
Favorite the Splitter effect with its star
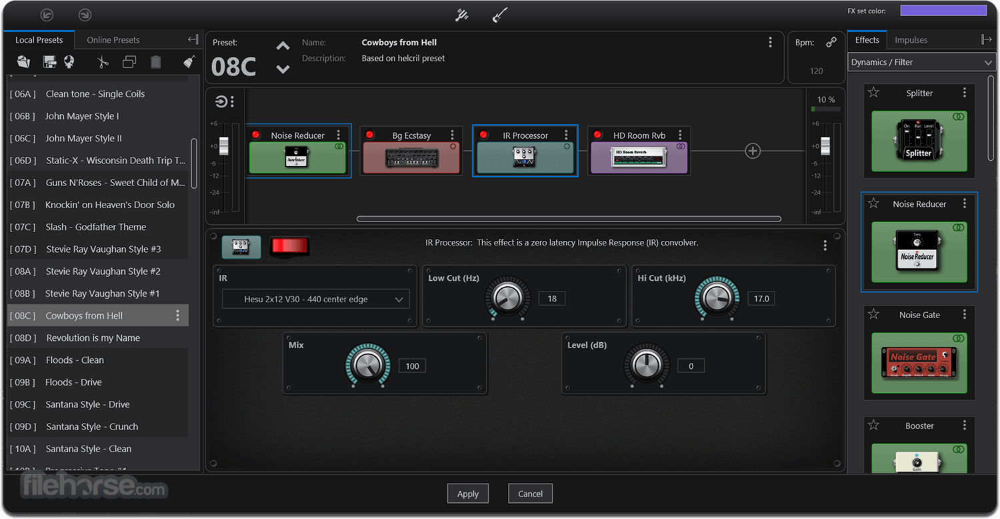(873, 93)
